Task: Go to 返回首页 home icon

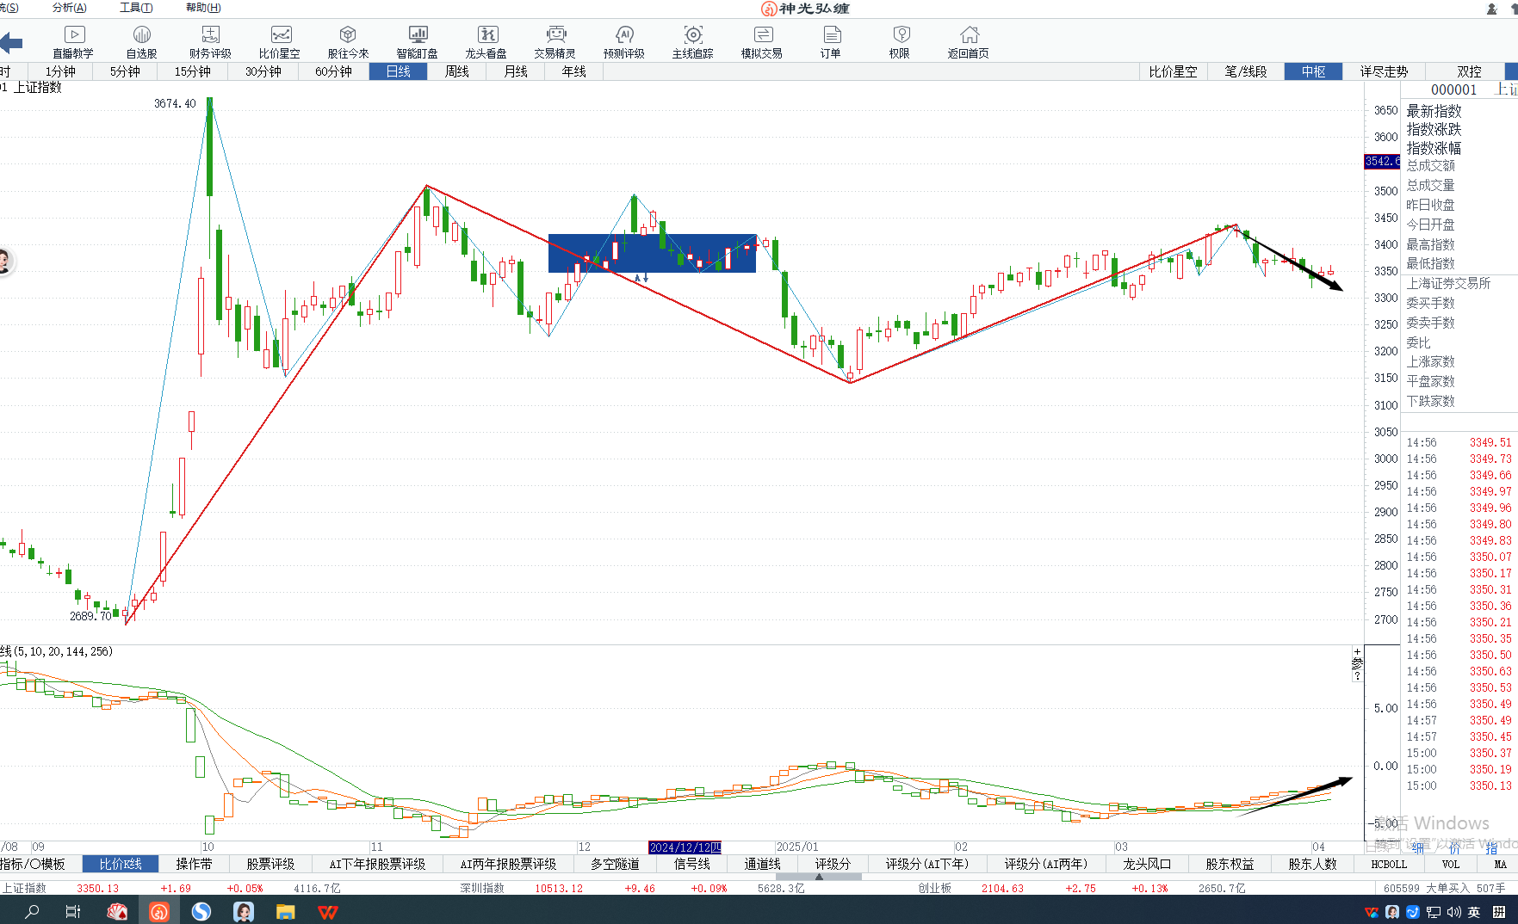Action: click(969, 40)
